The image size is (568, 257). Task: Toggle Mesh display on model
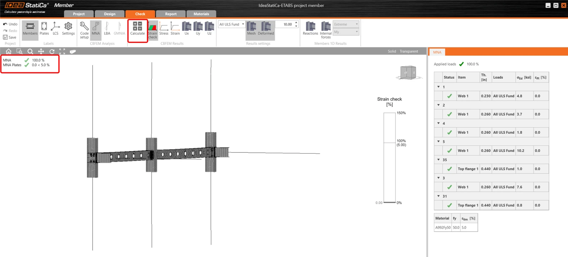(251, 29)
